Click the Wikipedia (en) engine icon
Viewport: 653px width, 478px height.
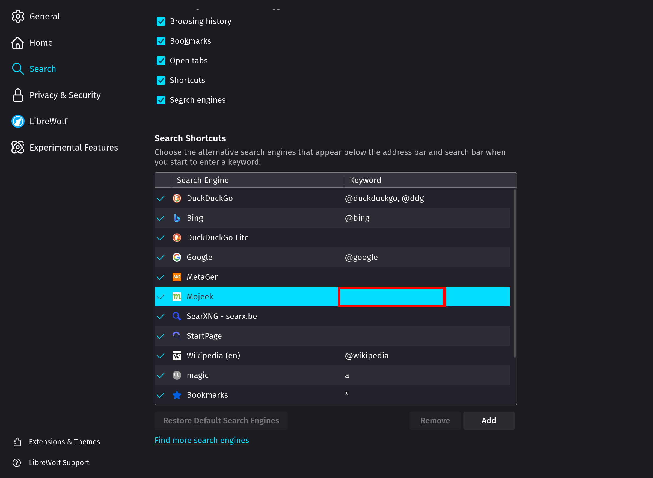(177, 356)
